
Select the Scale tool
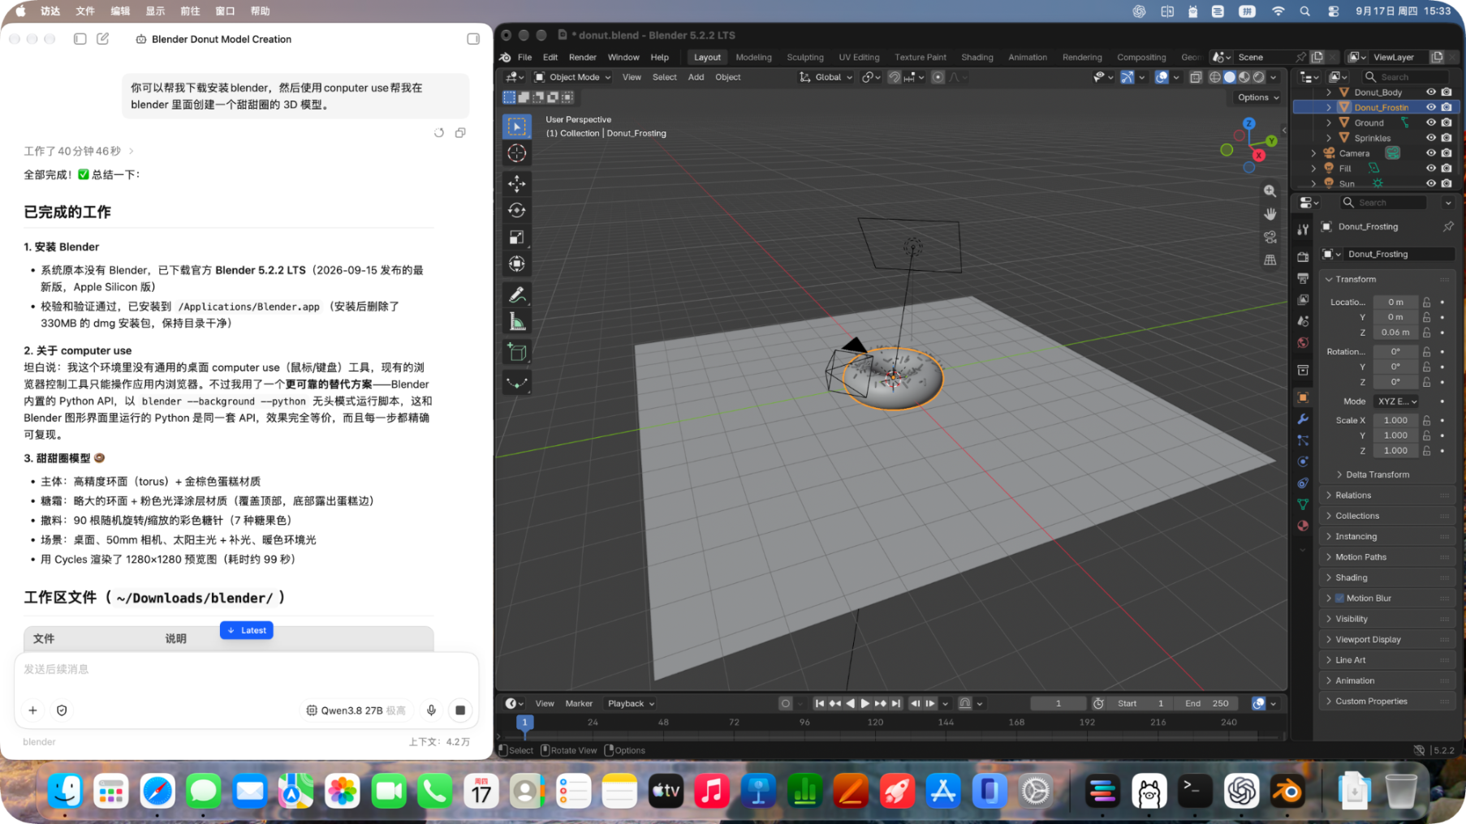tap(517, 237)
